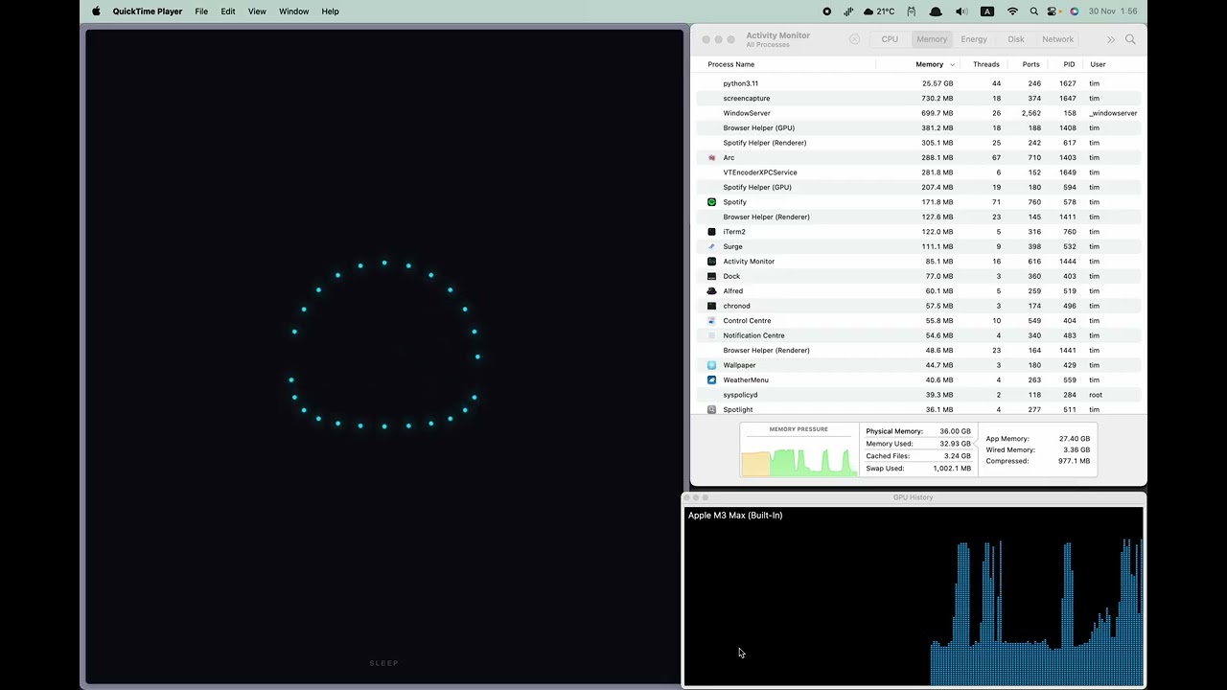Select the Browser Helper (GPU) row
Viewport: 1227px width, 690px height.
tap(918, 127)
